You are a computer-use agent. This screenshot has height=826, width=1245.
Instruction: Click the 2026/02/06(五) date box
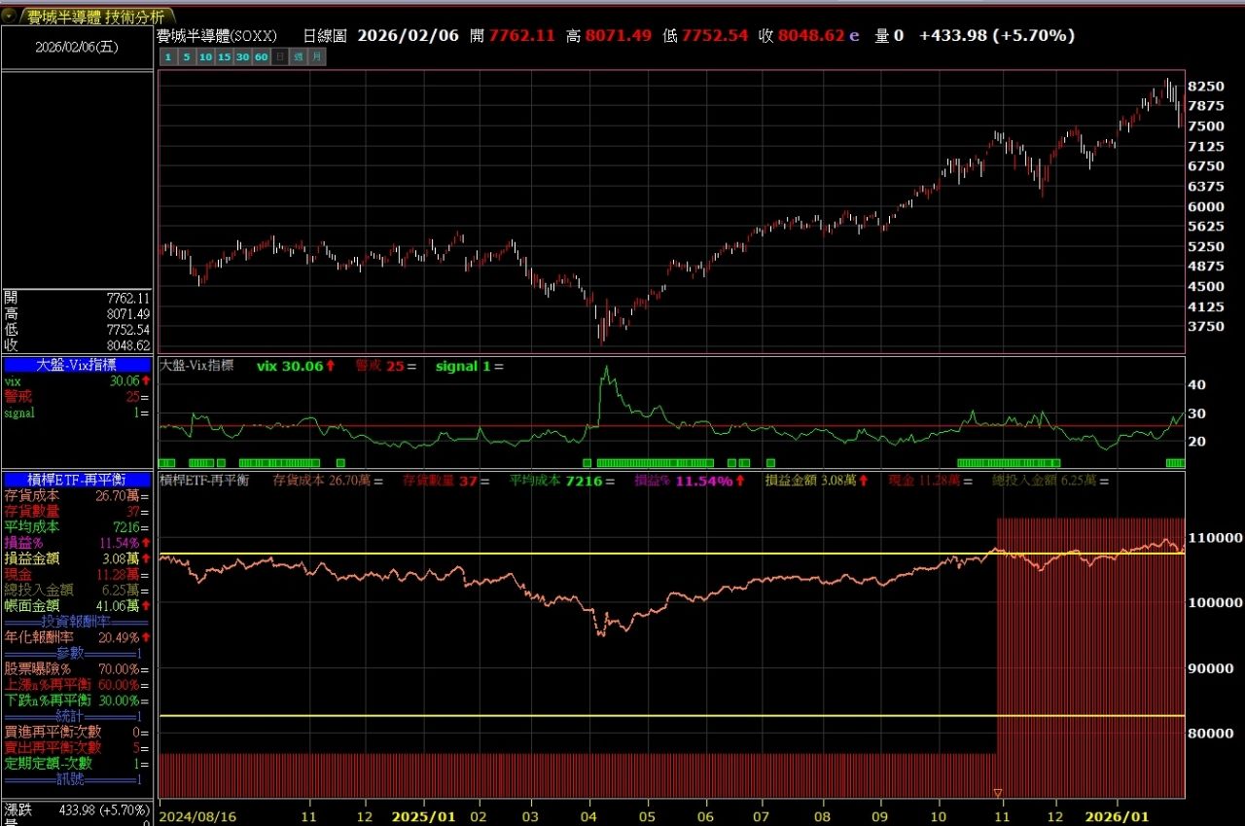[77, 46]
